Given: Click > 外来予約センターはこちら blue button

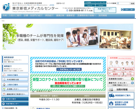Looking at the screenshot, I should [x=69, y=69].
